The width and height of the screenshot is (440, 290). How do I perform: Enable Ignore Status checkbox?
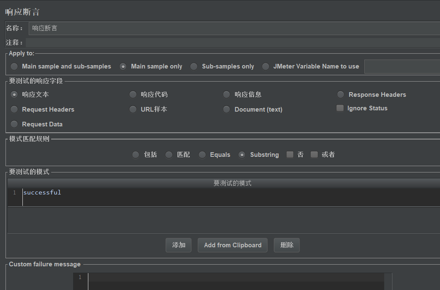[x=340, y=108]
